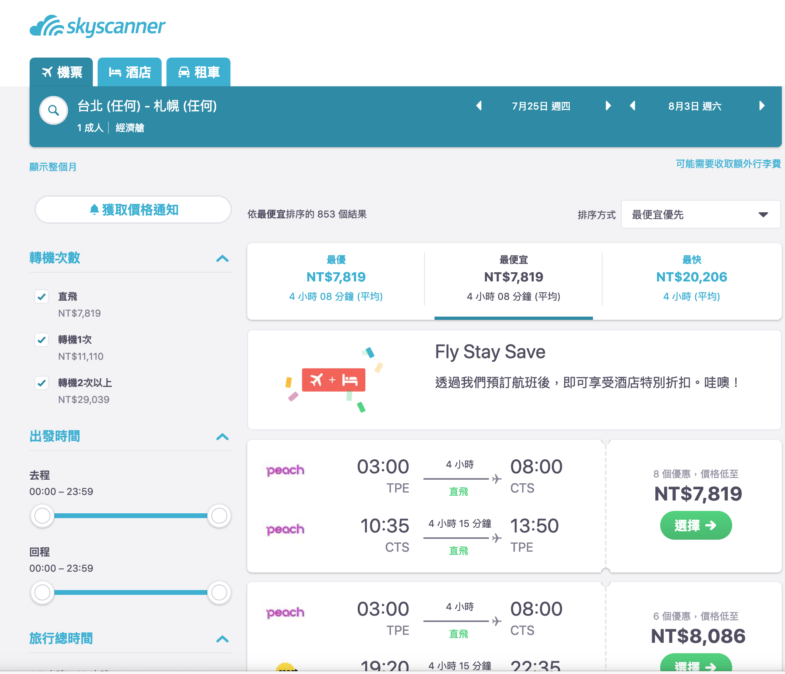The width and height of the screenshot is (785, 674).
Task: Click the Fly Stay Save promo graphic
Action: [334, 379]
